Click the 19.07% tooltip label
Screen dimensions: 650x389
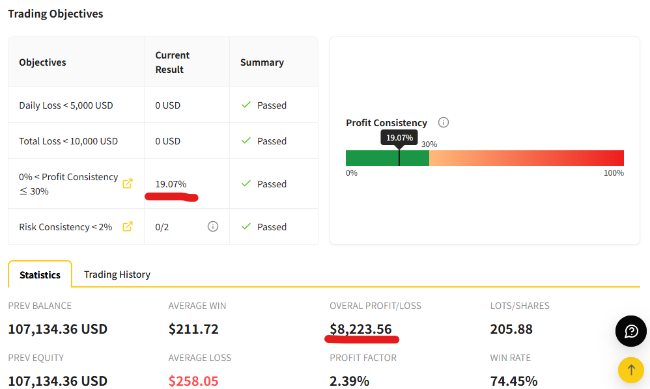click(x=399, y=138)
